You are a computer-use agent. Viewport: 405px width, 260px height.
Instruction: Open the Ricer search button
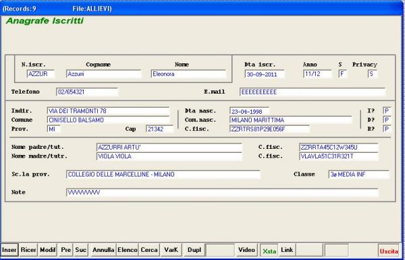[28, 250]
